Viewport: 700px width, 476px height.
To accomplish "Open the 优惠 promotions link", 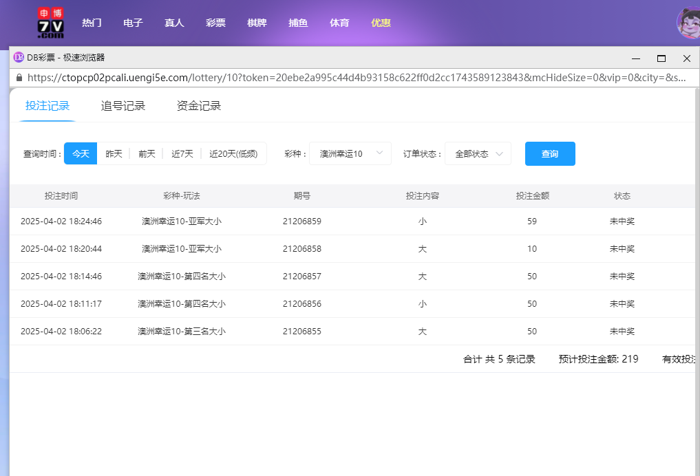I will point(381,23).
